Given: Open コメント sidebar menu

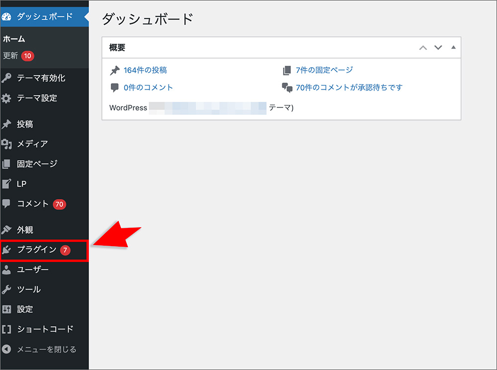Looking at the screenshot, I should pos(44,204).
